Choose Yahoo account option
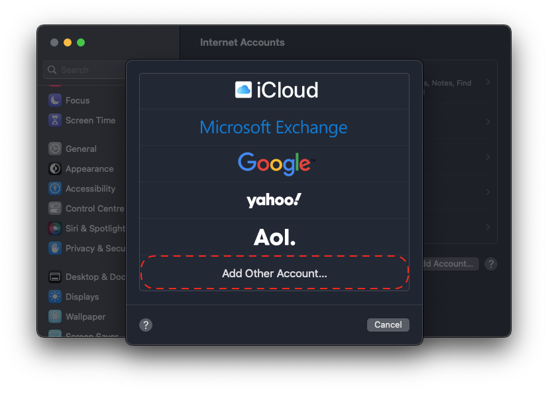The image size is (548, 394). (274, 200)
